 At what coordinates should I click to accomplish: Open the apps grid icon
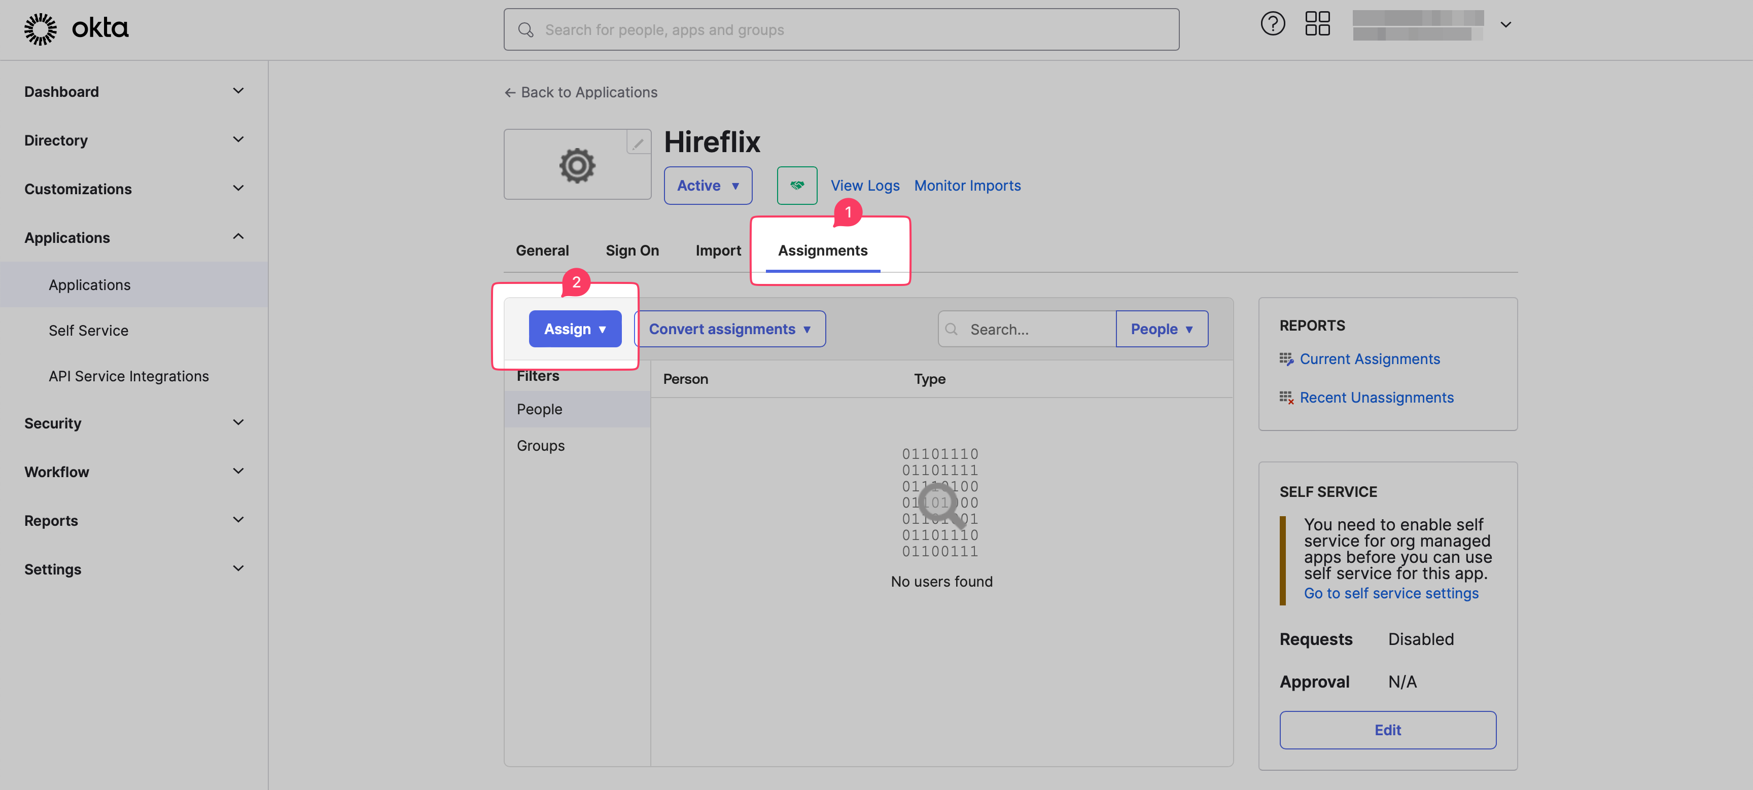1317,24
